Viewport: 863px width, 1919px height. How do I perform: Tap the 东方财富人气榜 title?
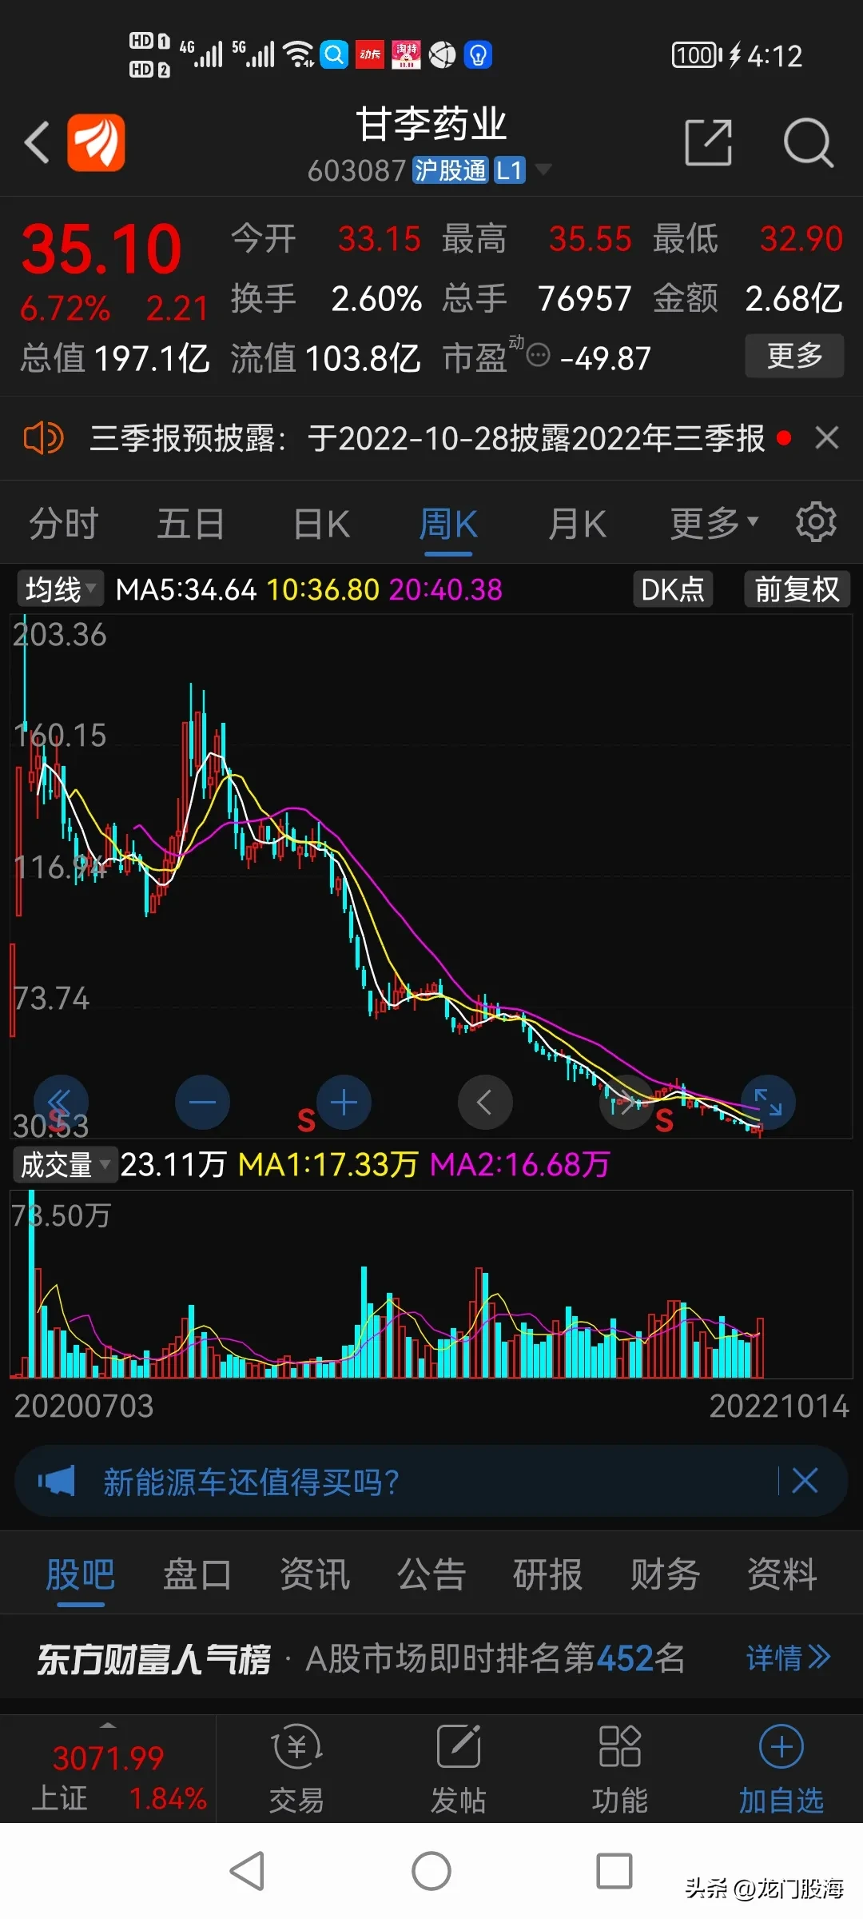tap(153, 1659)
